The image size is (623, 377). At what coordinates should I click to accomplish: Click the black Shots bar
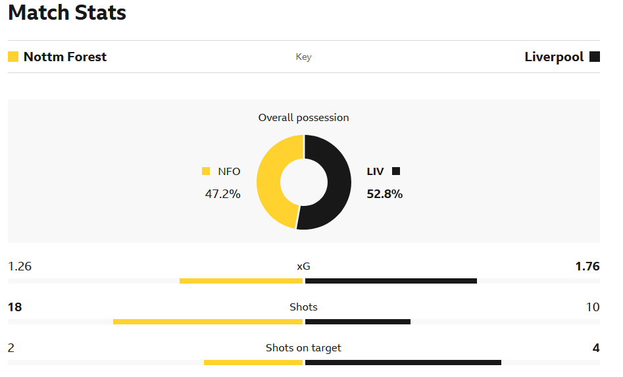pos(358,322)
